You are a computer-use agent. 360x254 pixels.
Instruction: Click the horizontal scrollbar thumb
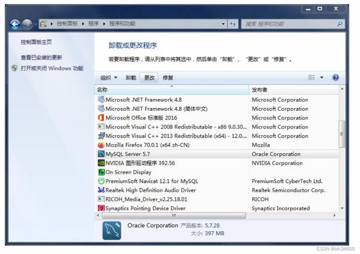[174, 215]
